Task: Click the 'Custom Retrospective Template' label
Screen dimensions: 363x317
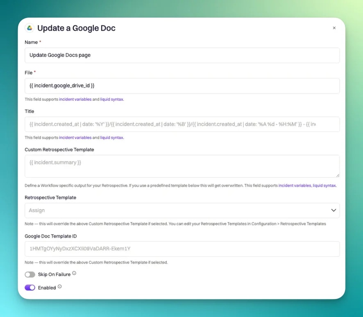Action: click(59, 150)
